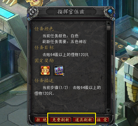Click the 任务描述 section heading
The height and width of the screenshot is (126, 138).
pos(44,81)
